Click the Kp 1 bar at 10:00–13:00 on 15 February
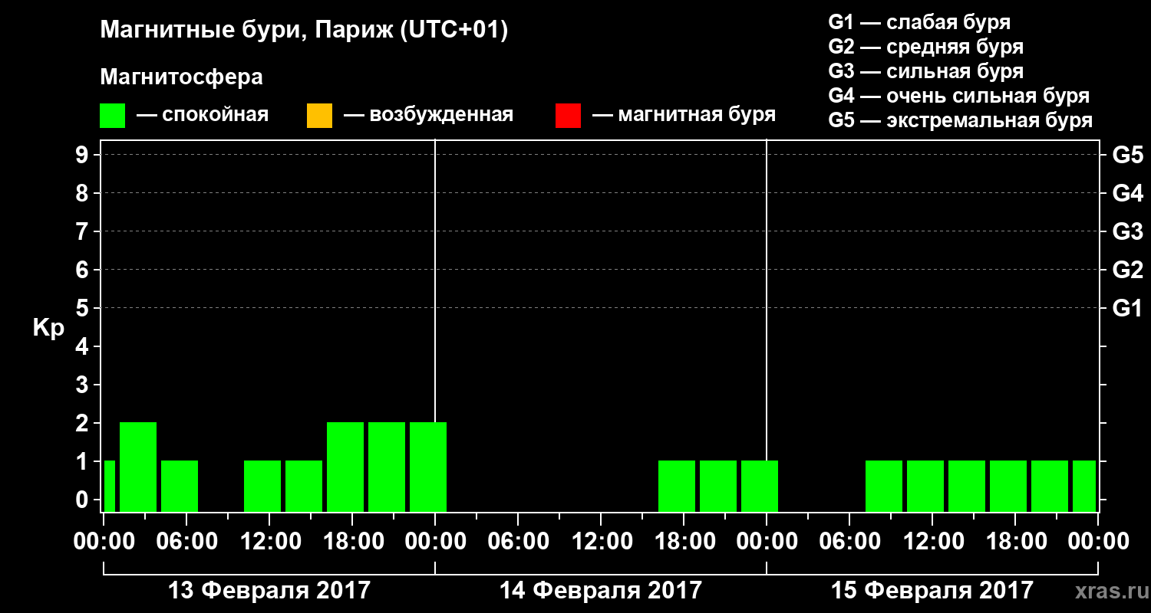This screenshot has width=1151, height=613. pos(925,486)
